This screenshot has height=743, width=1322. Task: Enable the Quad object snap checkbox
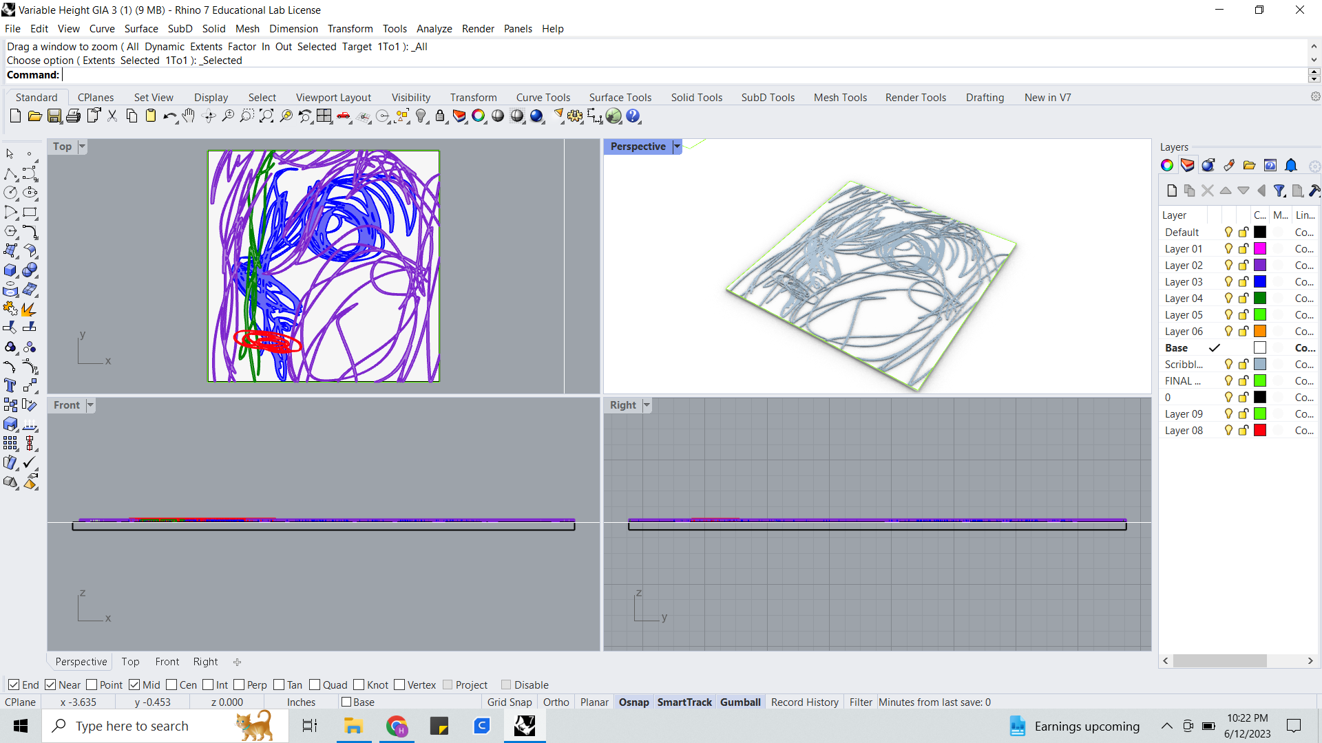(x=315, y=685)
